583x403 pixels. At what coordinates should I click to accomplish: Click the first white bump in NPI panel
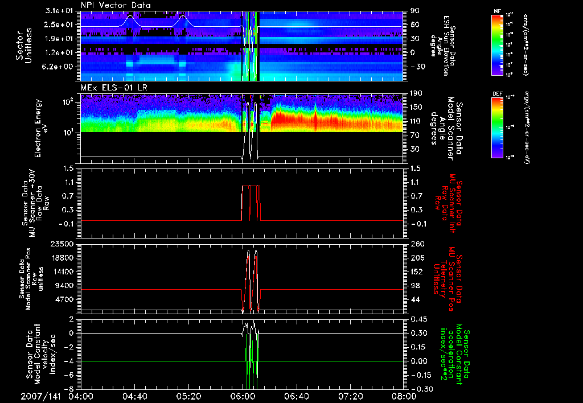(130, 18)
